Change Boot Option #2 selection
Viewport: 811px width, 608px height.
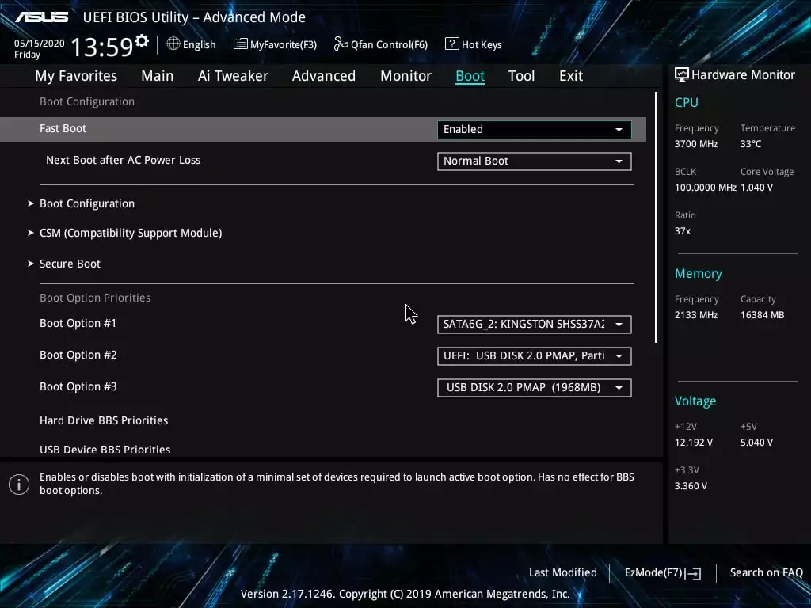point(534,356)
